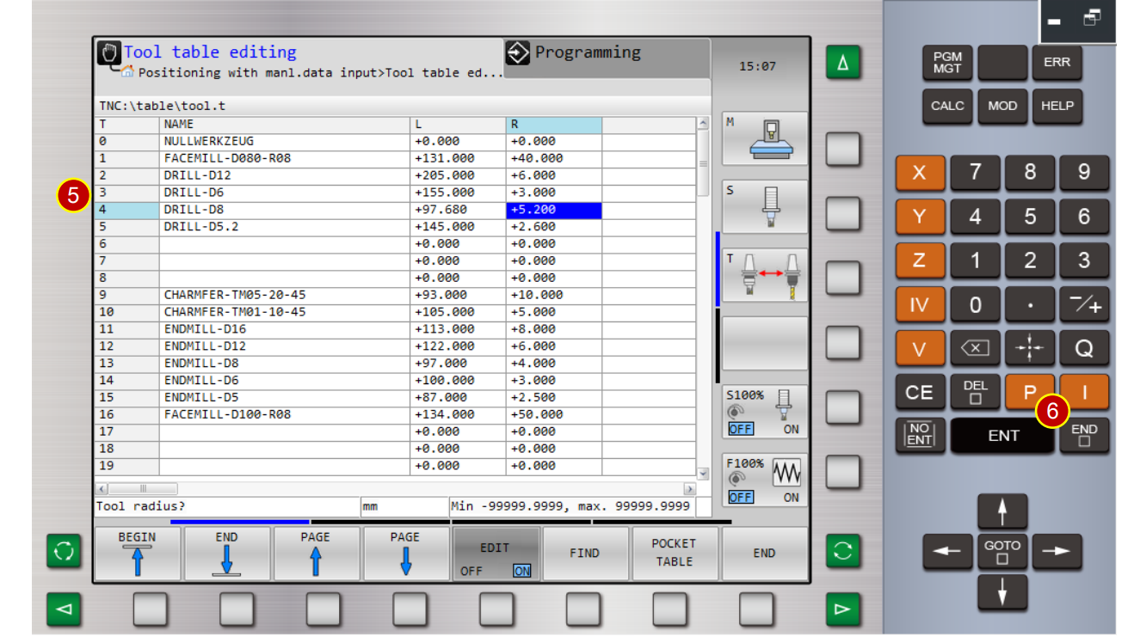This screenshot has height=636, width=1128.
Task: Click the orange I incremental key
Action: click(x=1084, y=392)
